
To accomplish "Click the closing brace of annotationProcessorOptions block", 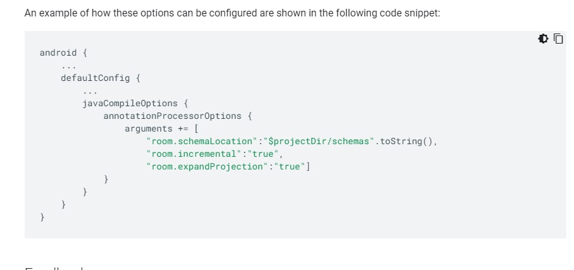I will [x=106, y=180].
